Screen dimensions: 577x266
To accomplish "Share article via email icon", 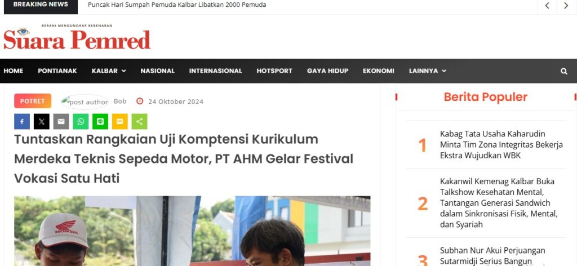I will pyautogui.click(x=61, y=121).
